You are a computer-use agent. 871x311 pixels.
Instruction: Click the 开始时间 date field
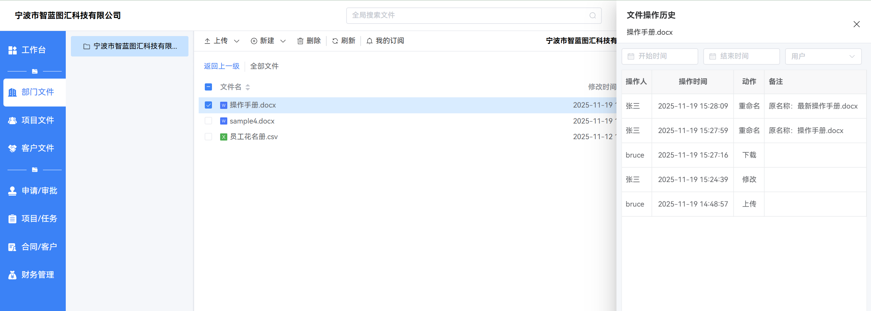coord(659,56)
